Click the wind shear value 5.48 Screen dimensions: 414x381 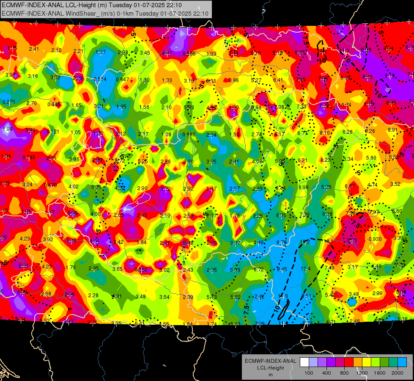tap(188, 243)
